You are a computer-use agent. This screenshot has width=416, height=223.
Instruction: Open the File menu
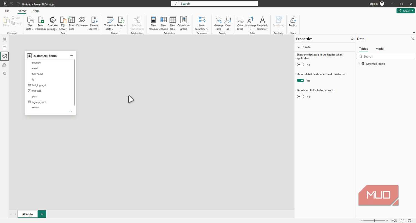(7, 11)
